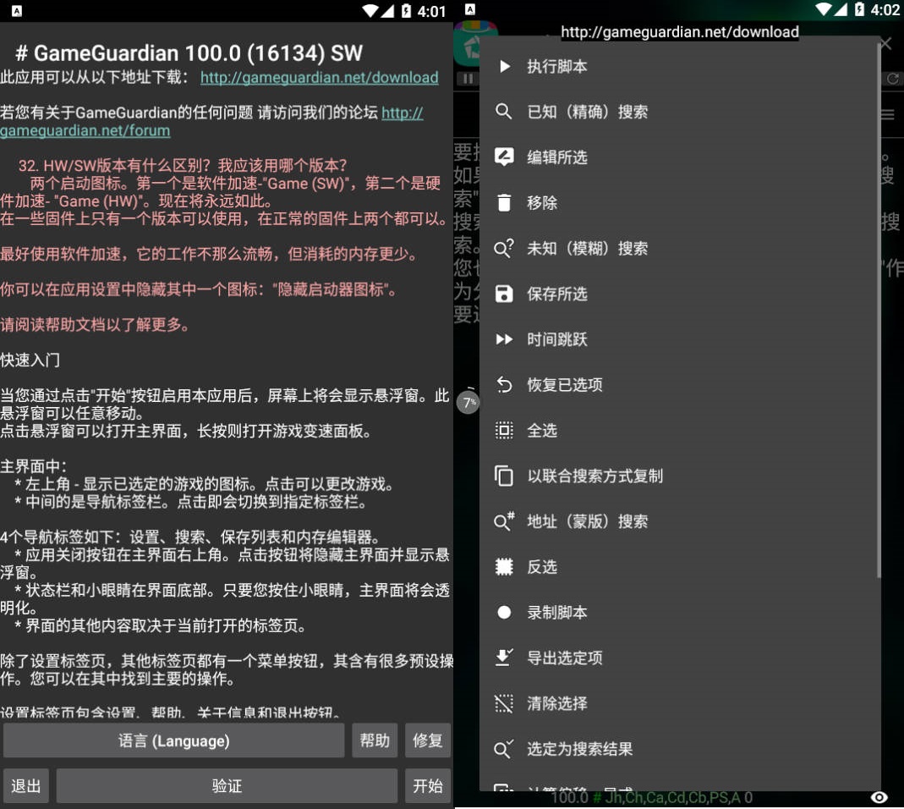Click the trash icon beside 移除
Screen dimensions: 904x809
(x=504, y=202)
